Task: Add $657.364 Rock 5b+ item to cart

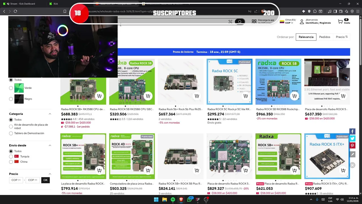Action: click(197, 96)
